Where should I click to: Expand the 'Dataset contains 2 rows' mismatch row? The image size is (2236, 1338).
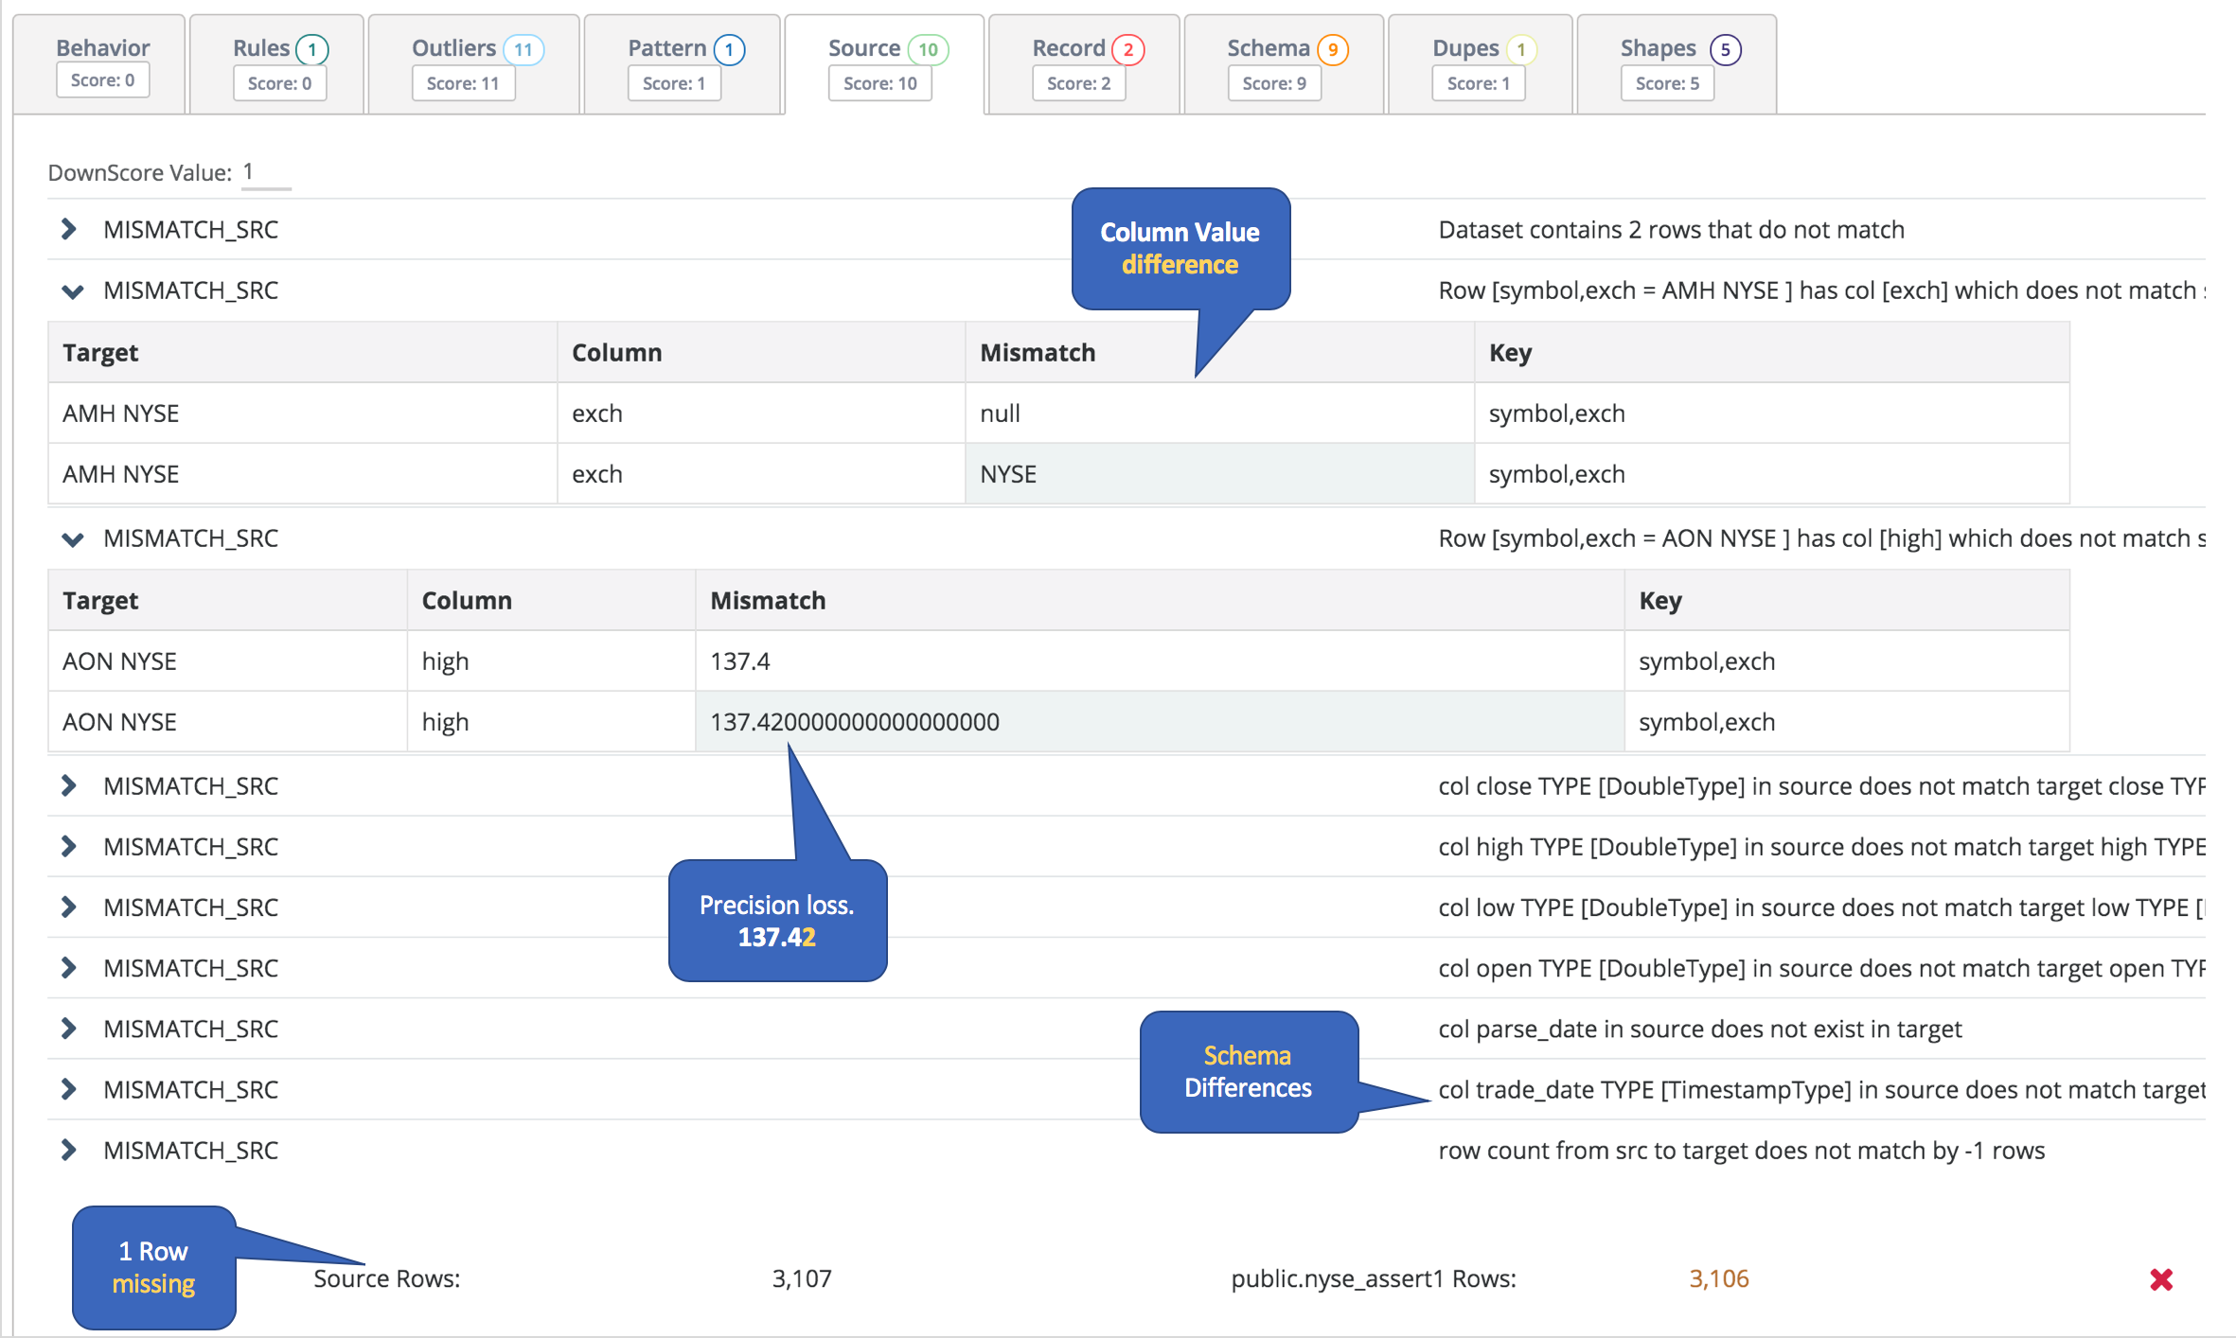pos(69,229)
